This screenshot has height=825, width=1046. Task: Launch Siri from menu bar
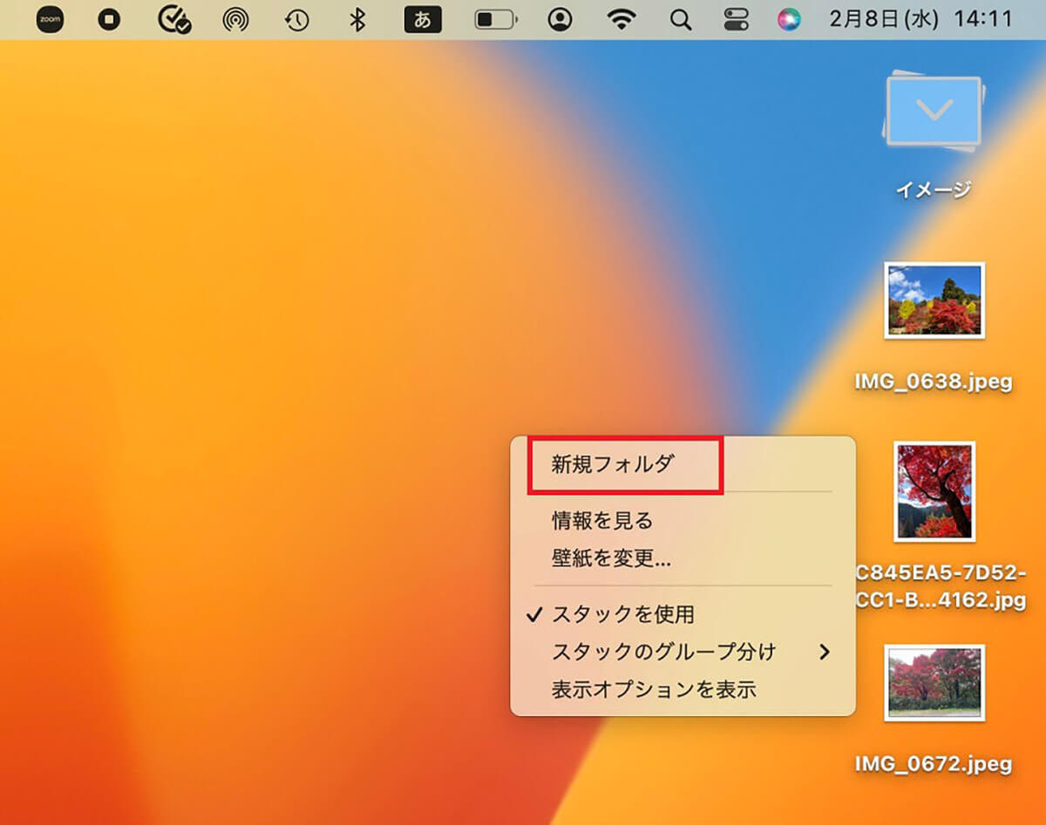789,19
